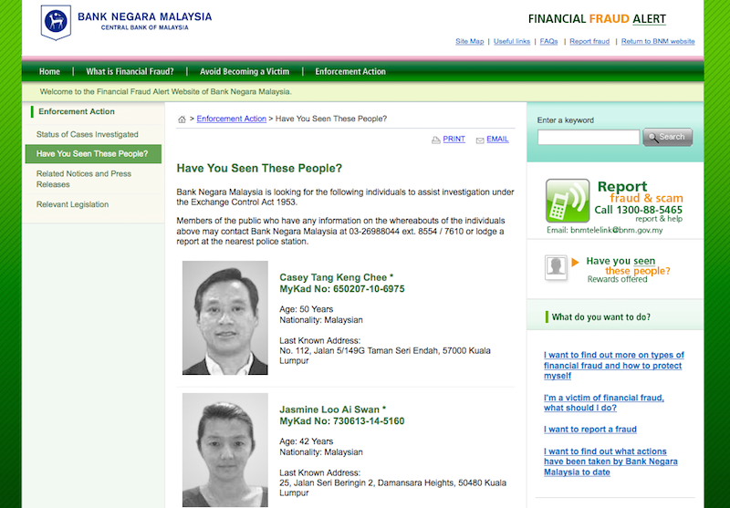Click Have you seen these people? banner text
Screen dimensions: 730x508
(x=628, y=266)
